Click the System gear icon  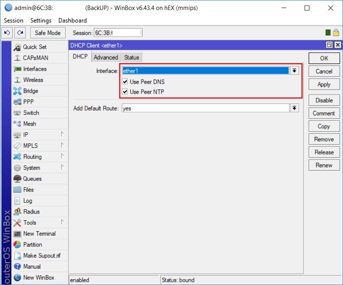[17, 168]
